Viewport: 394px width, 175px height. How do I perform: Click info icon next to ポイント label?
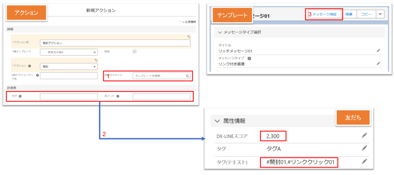[117, 96]
